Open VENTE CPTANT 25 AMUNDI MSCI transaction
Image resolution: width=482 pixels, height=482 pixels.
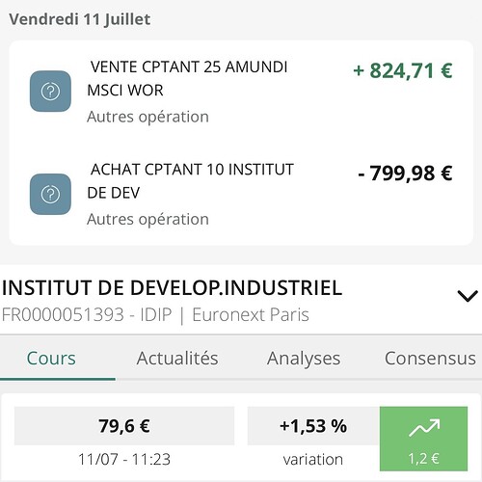click(241, 92)
